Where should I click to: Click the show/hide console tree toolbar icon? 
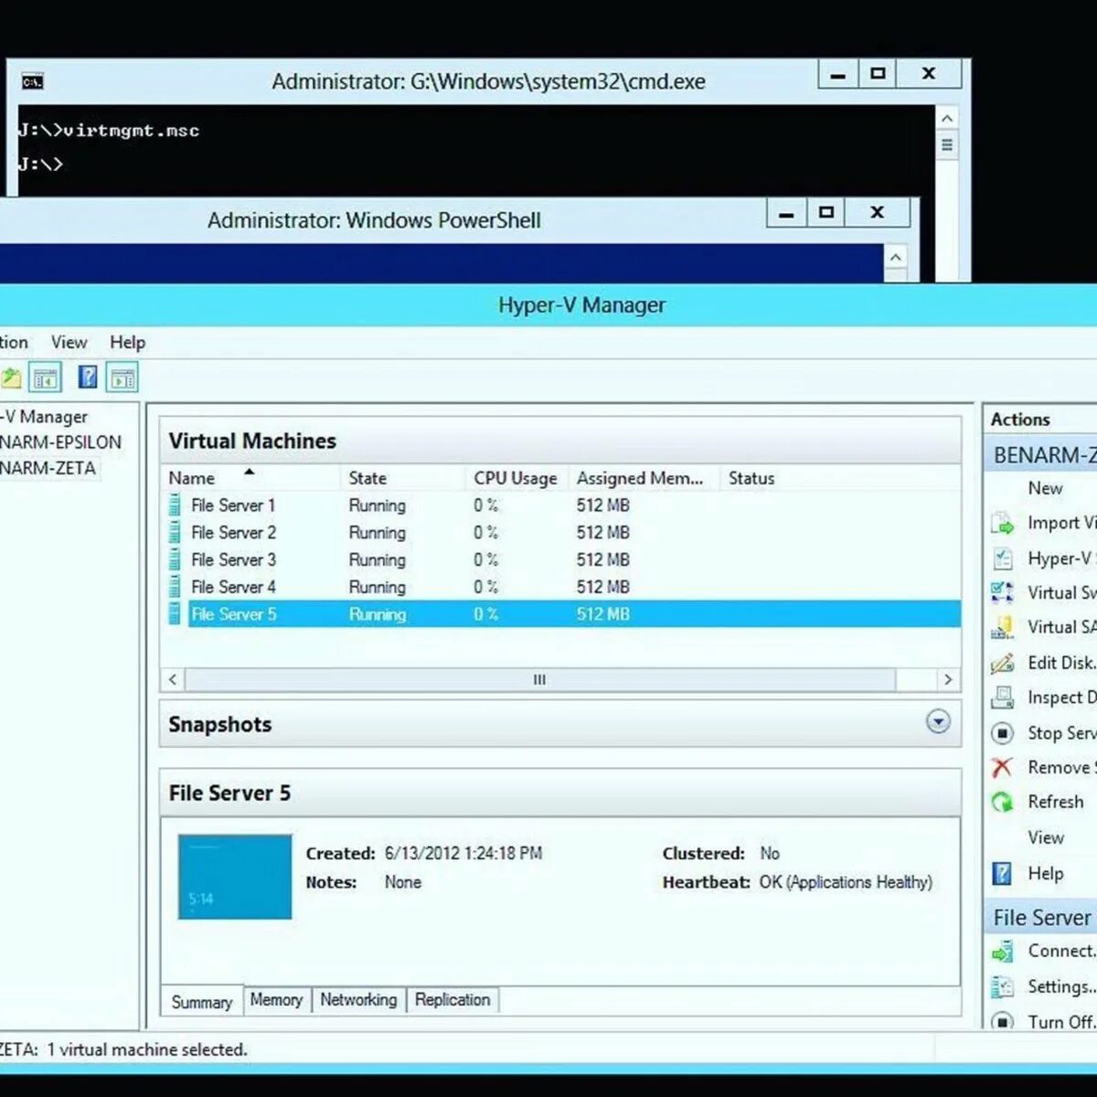pyautogui.click(x=46, y=378)
